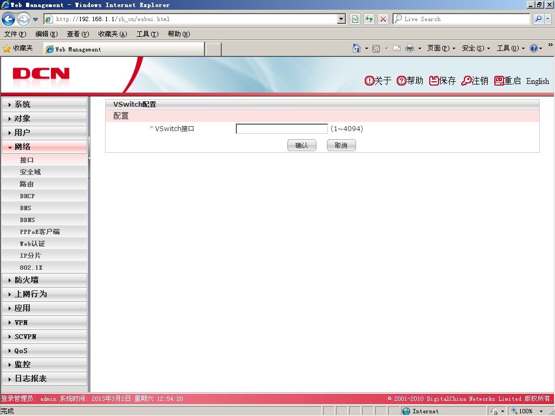Image resolution: width=555 pixels, height=416 pixels.
Task: Open the 页面(P) command menu
Action: point(441,48)
